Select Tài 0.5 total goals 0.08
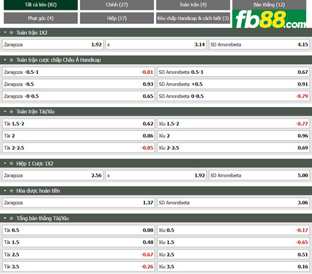 (x=79, y=230)
